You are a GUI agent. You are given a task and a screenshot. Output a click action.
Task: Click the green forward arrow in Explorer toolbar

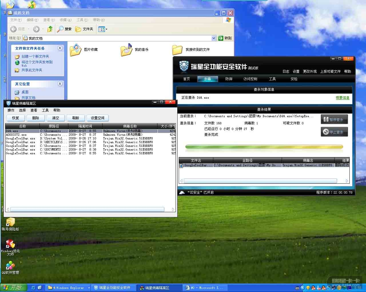pos(36,29)
